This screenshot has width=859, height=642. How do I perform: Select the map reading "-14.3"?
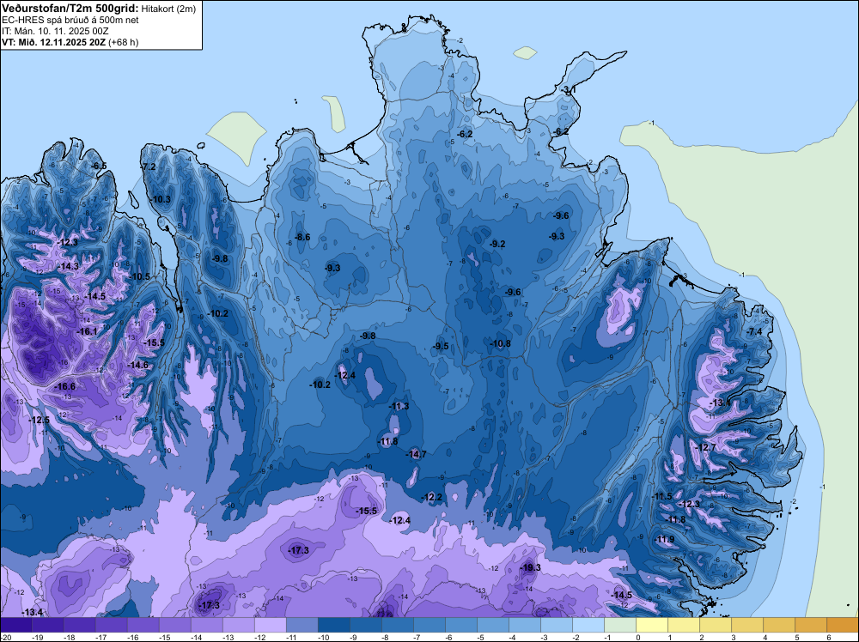(69, 266)
